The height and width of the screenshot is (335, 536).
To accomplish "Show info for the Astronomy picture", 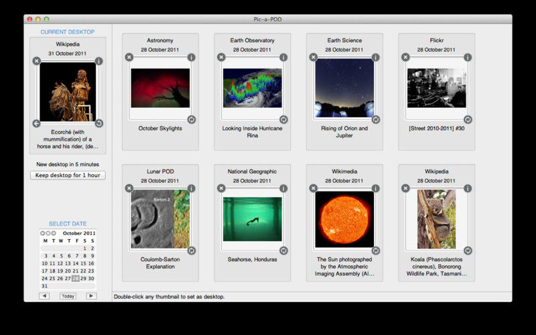I will tap(191, 58).
